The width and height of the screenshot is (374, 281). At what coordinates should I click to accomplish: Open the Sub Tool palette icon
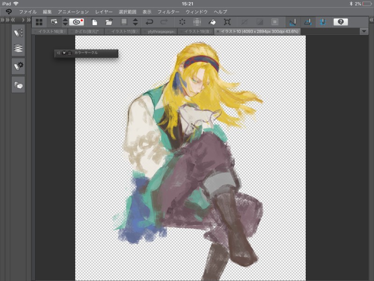[18, 32]
